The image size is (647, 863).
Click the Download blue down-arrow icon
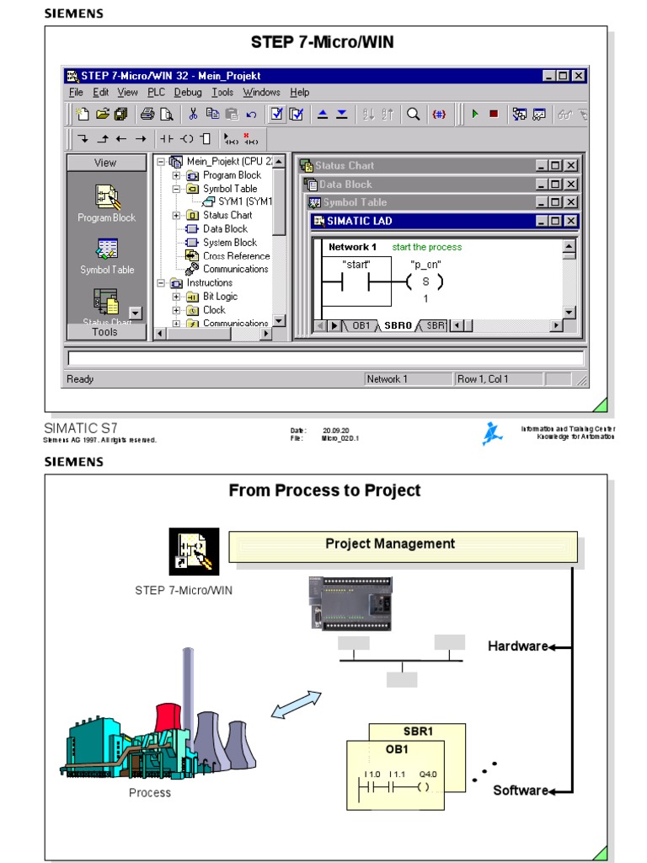point(342,114)
